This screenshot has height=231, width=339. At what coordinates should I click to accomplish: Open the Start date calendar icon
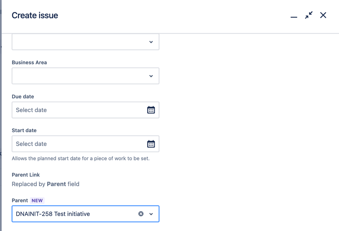coord(151,144)
